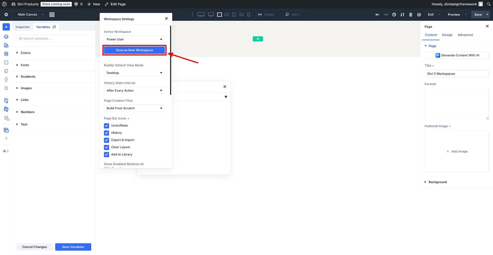This screenshot has width=493, height=255.
Task: Open the Layers panel icon
Action: (6, 37)
